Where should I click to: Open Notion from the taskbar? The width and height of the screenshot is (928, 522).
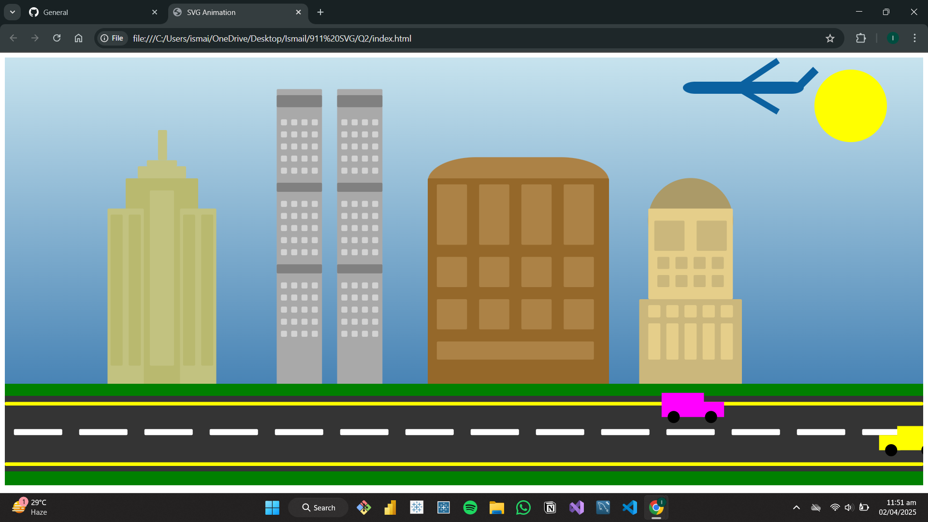550,507
